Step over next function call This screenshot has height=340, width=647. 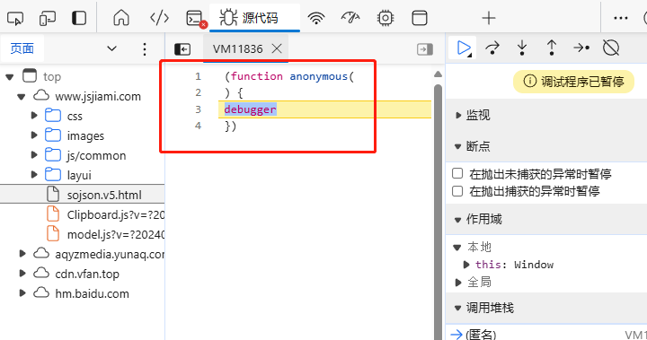coord(492,48)
